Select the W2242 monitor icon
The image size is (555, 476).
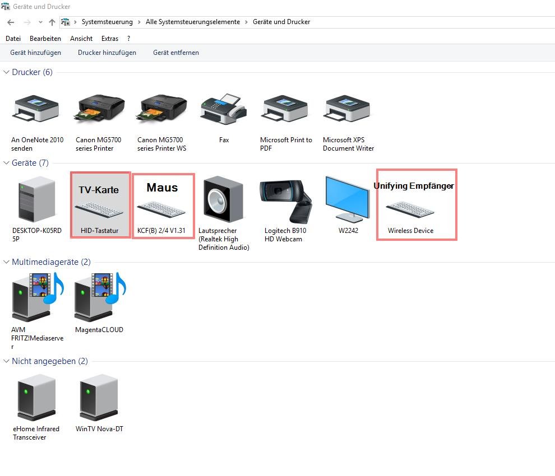pos(348,199)
